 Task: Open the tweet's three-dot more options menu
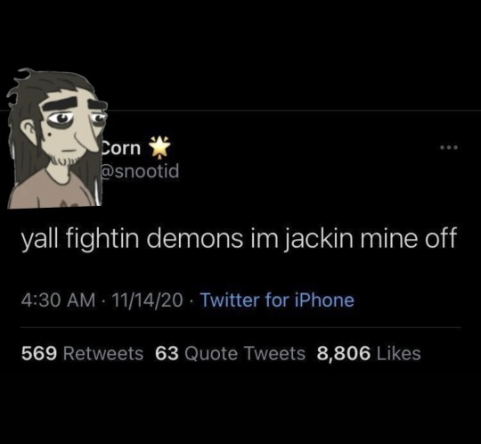point(449,148)
